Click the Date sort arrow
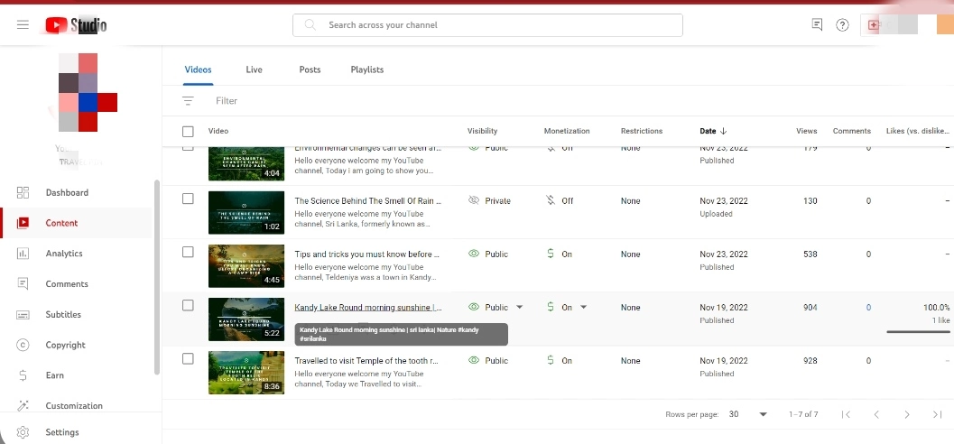This screenshot has height=444, width=954. [x=724, y=131]
